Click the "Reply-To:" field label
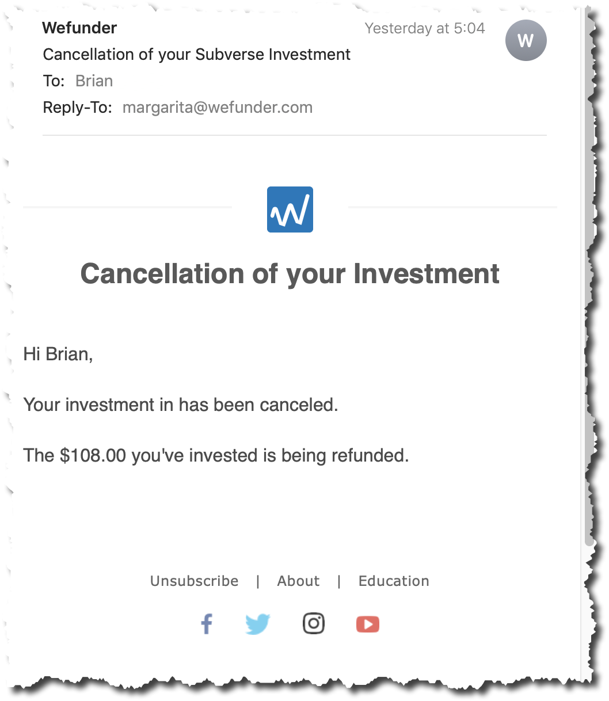 click(x=77, y=108)
